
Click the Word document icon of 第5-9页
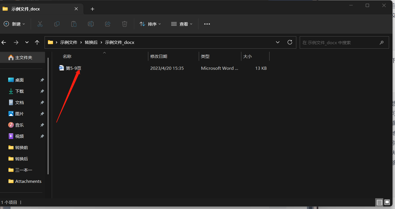(61, 68)
